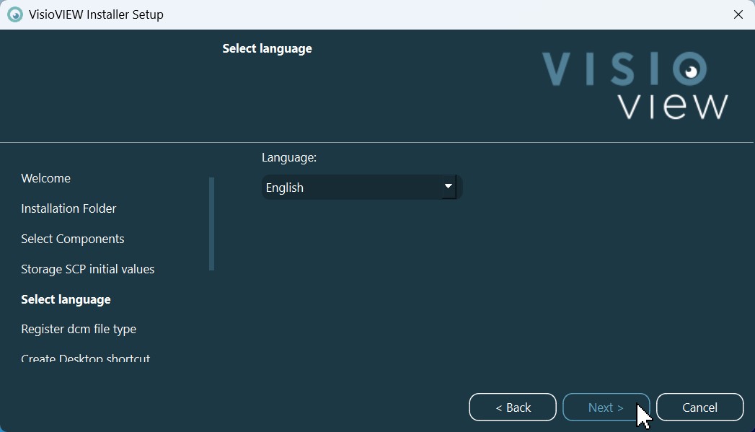755x432 pixels.
Task: Expand the Language dropdown arrow
Action: point(449,187)
